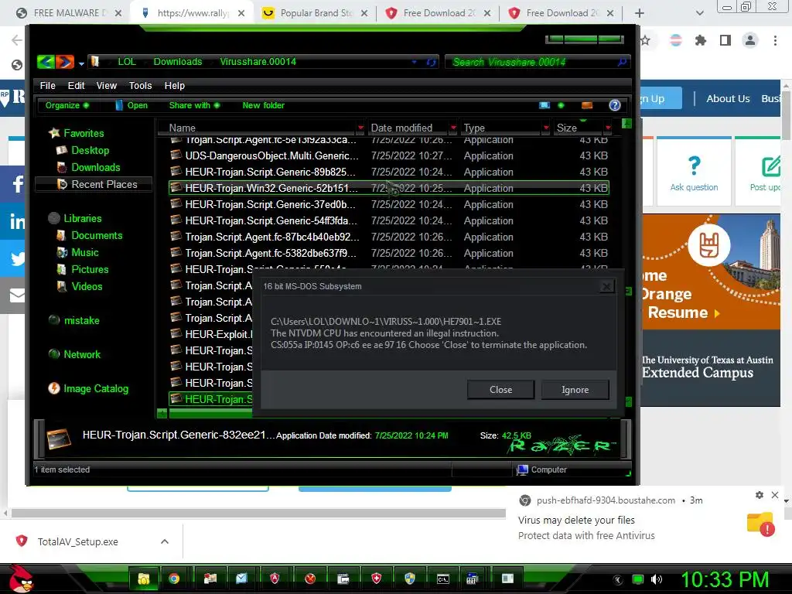
Task: Click About Us link on the webpage
Action: point(727,98)
